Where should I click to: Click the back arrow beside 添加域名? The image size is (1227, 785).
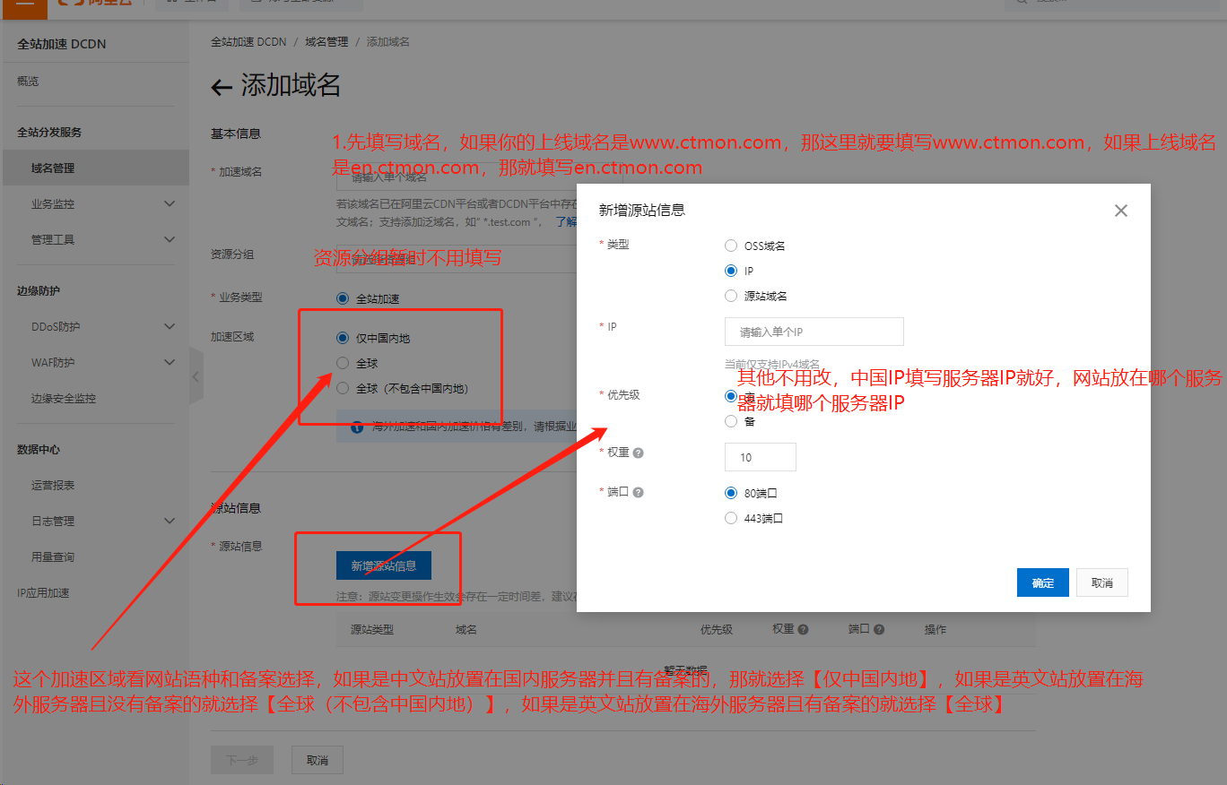pos(222,87)
